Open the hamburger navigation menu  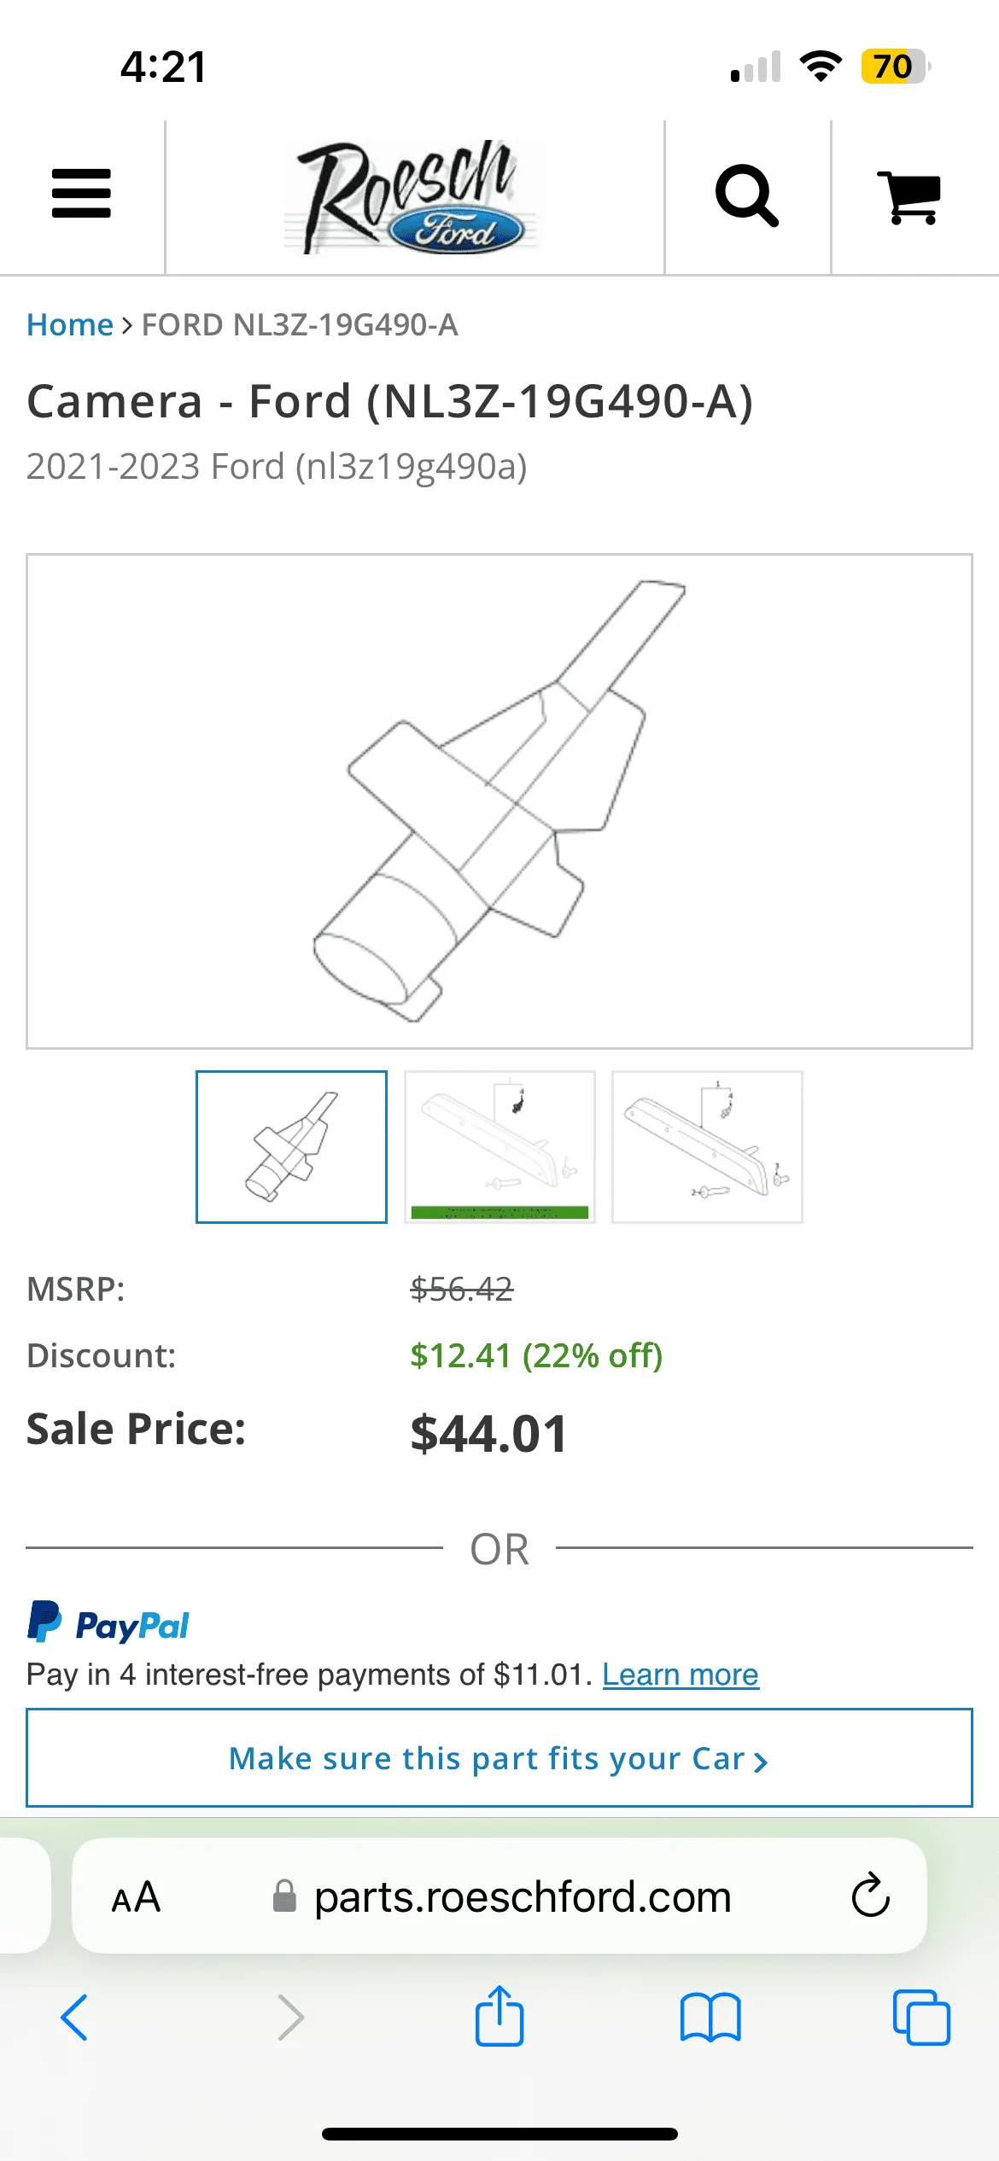pos(81,194)
